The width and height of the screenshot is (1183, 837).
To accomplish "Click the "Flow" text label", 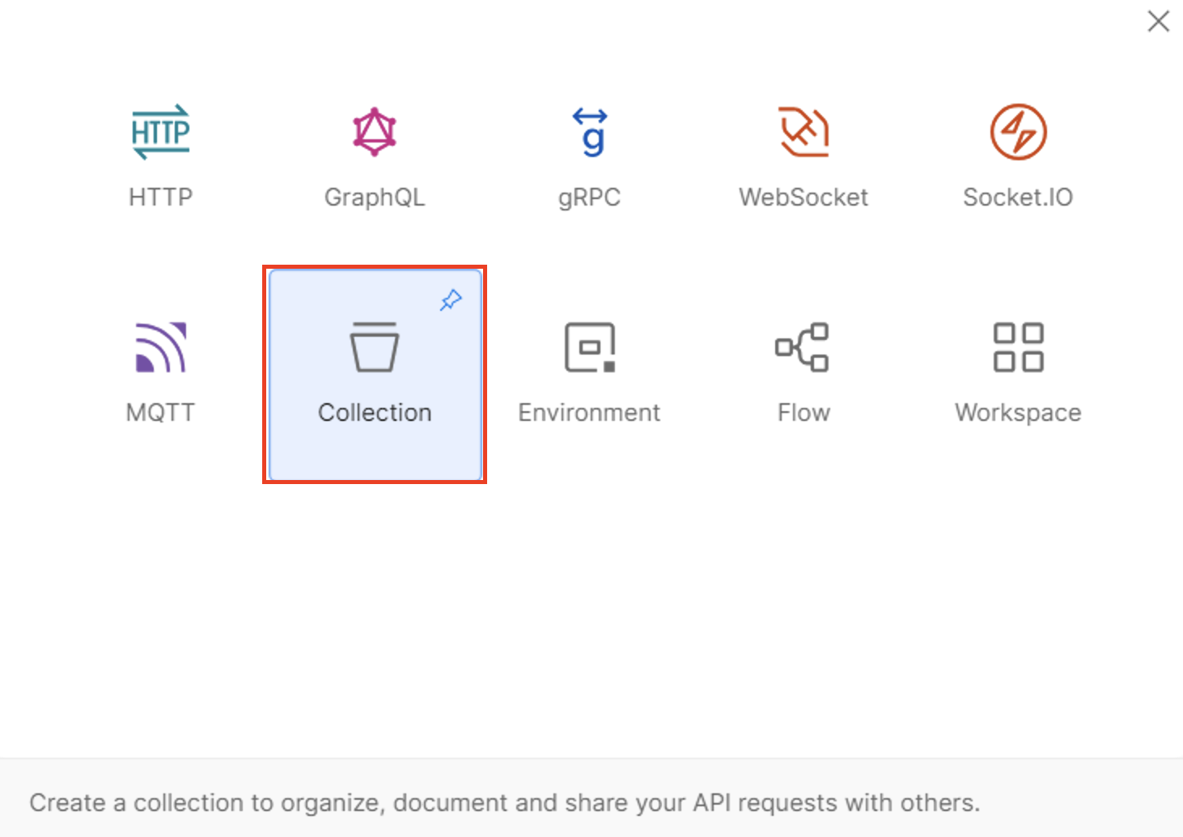I will coord(804,413).
